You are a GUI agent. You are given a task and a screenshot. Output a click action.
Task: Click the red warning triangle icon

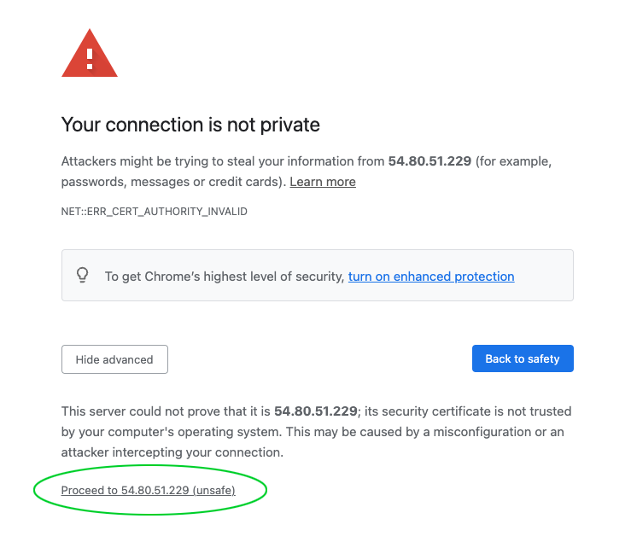[x=90, y=55]
